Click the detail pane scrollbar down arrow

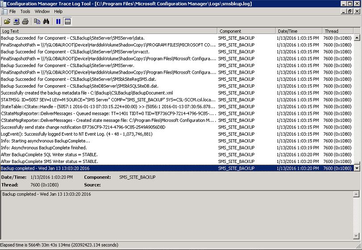point(356,236)
